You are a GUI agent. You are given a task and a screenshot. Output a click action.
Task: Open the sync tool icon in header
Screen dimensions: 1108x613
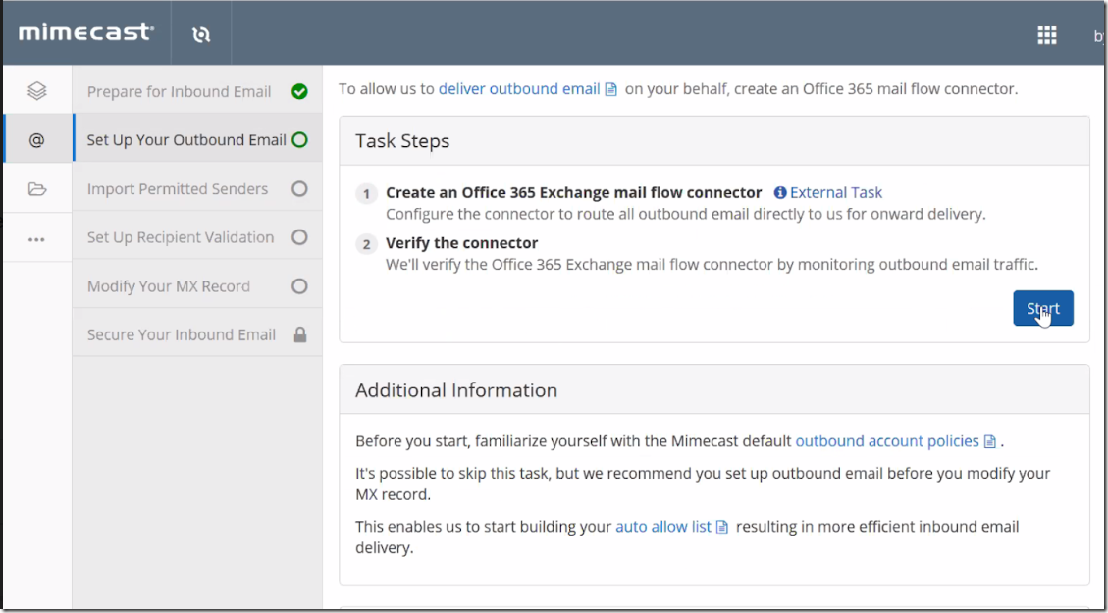[201, 34]
